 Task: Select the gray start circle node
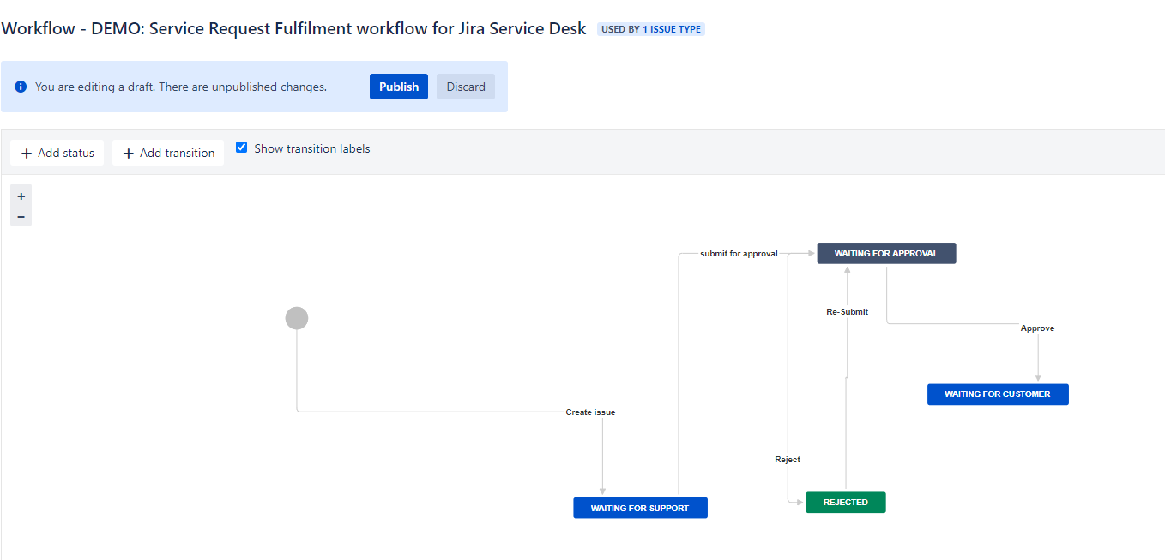pos(297,318)
